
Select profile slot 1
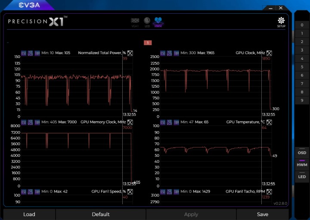tap(302, 34)
